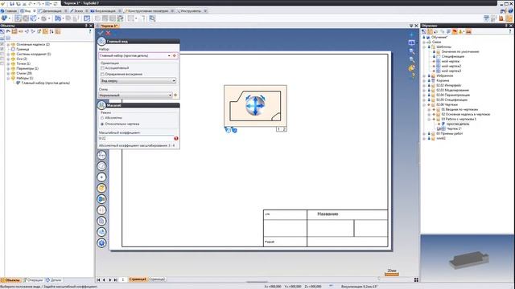Click the palette icon in the view sidebar
Viewport: 515px width, 289px height.
411,67
